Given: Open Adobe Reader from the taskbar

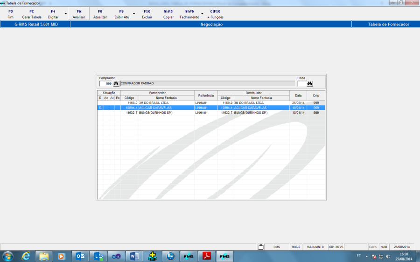Looking at the screenshot, I should [207, 256].
